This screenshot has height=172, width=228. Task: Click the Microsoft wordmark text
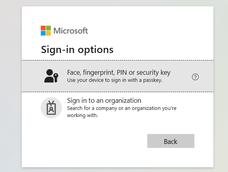[x=71, y=31]
